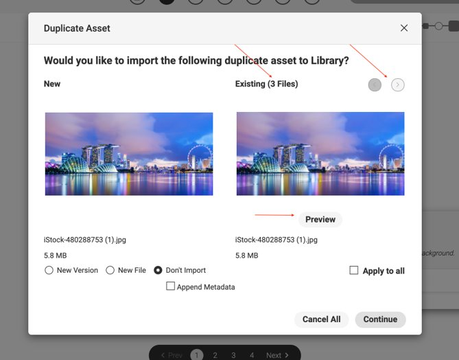Enable the Append Metadata checkbox
This screenshot has width=459, height=360.
point(170,286)
